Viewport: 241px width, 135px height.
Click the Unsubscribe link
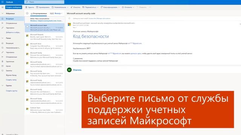[x=92, y=18]
